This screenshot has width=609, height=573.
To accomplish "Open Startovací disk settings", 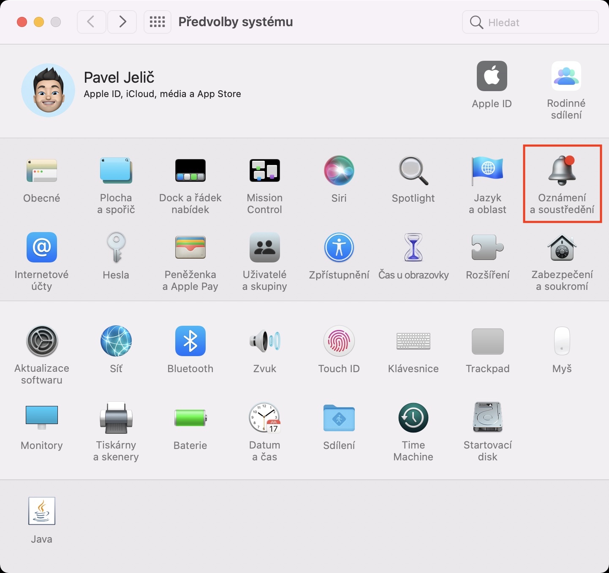I will [488, 418].
